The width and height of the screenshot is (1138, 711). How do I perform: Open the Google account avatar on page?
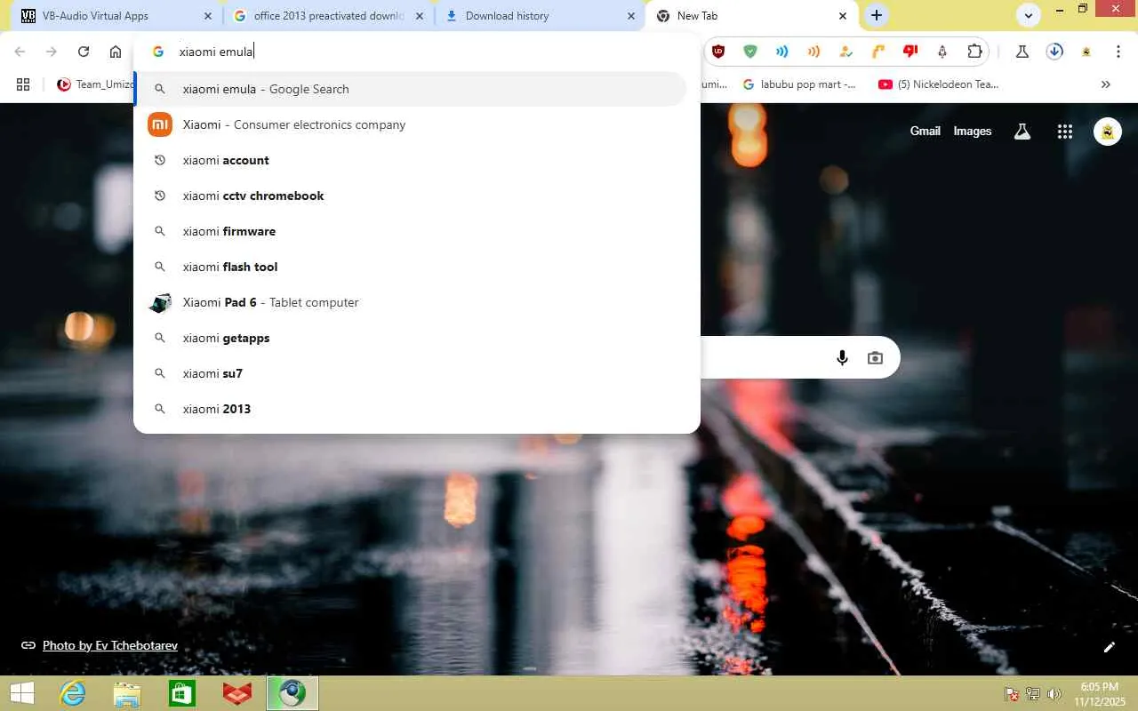click(1108, 132)
